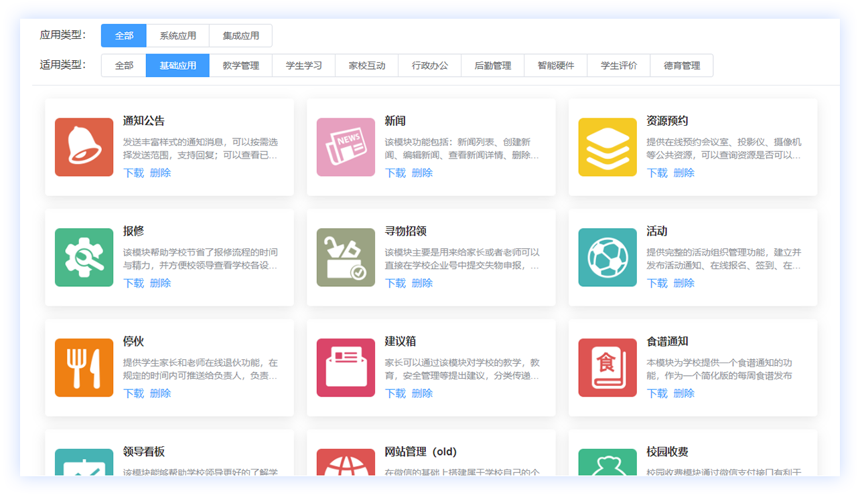Viewport: 860px width, 495px height.
Task: Click the pink envelope 建议箱 icon
Action: tap(346, 368)
